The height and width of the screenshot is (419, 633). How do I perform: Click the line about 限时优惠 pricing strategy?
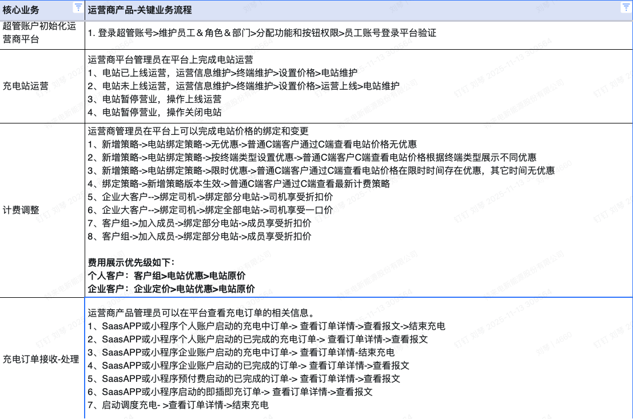[x=321, y=170]
